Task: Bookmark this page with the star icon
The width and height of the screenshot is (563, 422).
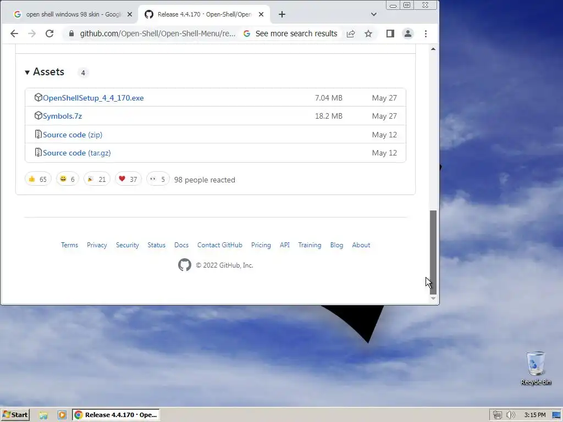Action: coord(368,34)
